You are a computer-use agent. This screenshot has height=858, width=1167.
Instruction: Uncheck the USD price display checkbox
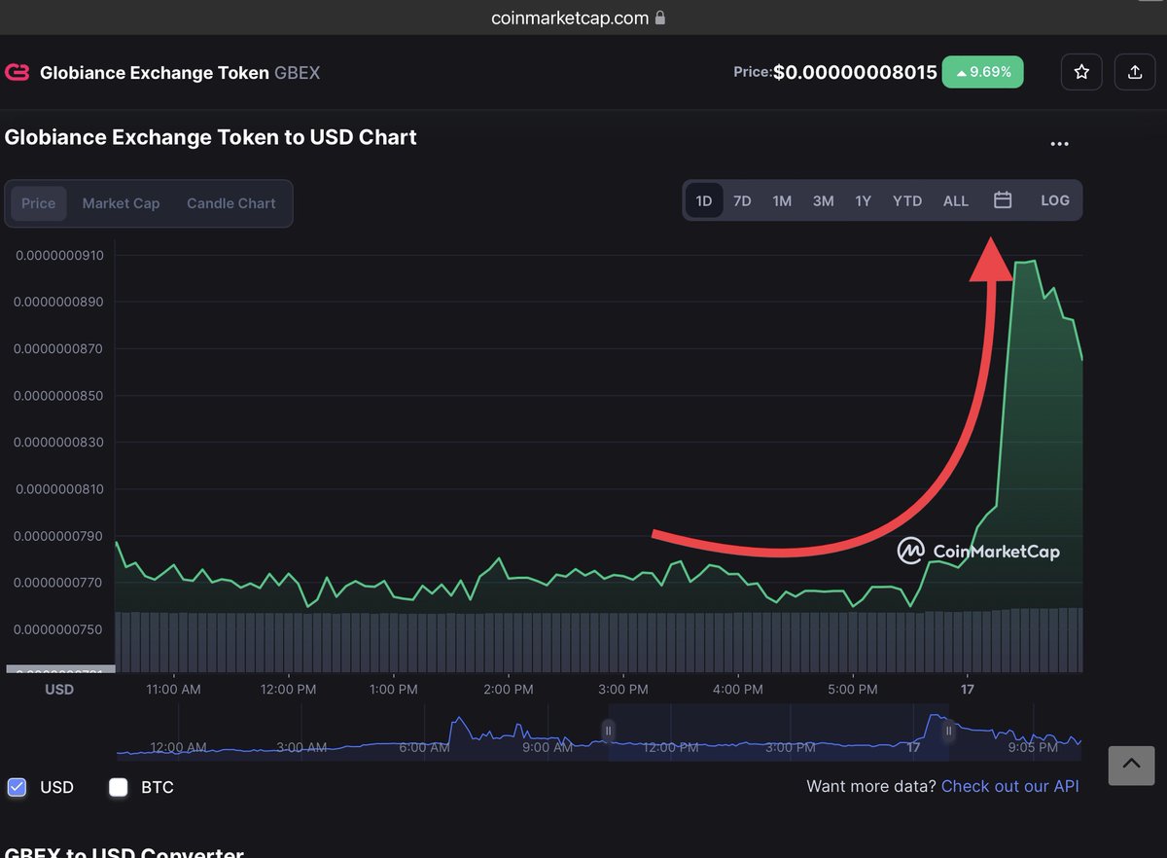[x=17, y=787]
